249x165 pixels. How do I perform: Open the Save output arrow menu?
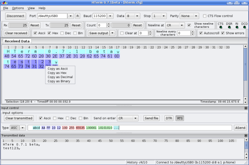[112, 33]
